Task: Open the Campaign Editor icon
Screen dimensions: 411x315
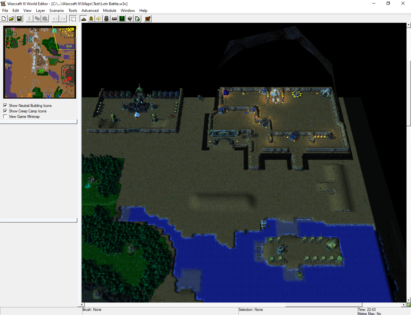Action: click(x=114, y=19)
